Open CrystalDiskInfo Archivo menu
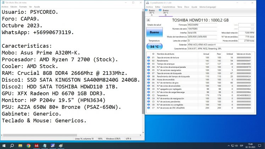265x149 pixels. click(x=149, y=7)
